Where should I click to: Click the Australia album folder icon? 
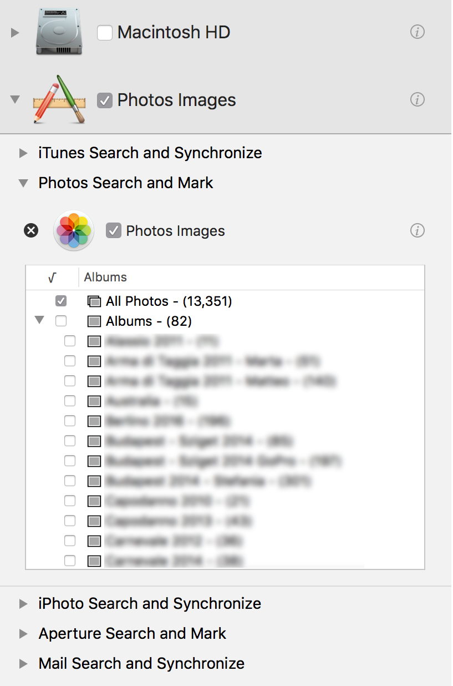coord(94,401)
